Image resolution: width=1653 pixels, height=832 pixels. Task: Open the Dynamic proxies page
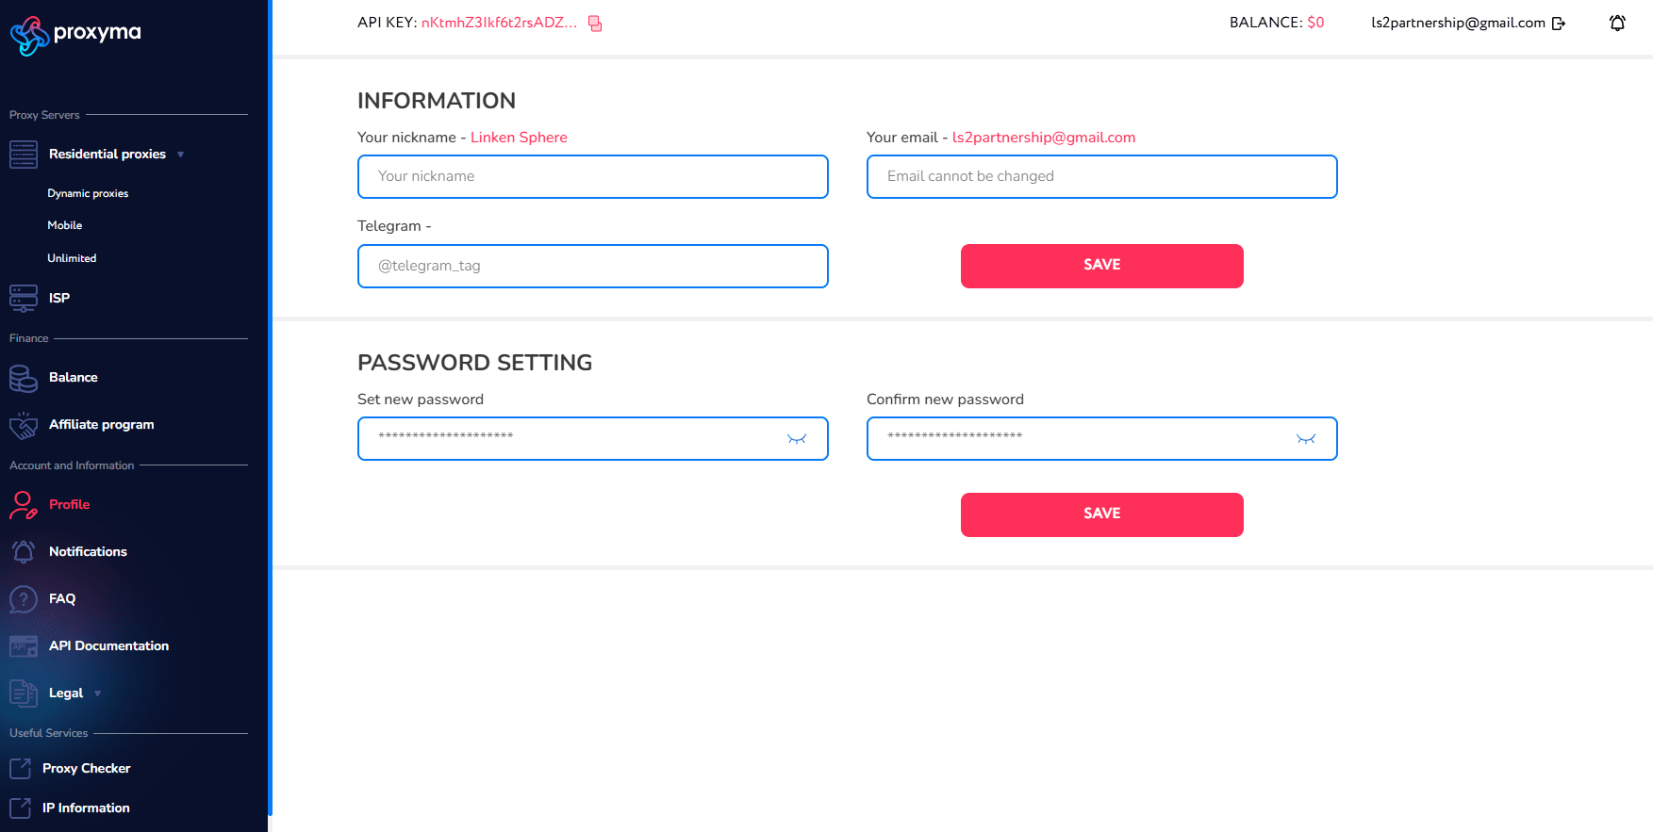point(88,193)
